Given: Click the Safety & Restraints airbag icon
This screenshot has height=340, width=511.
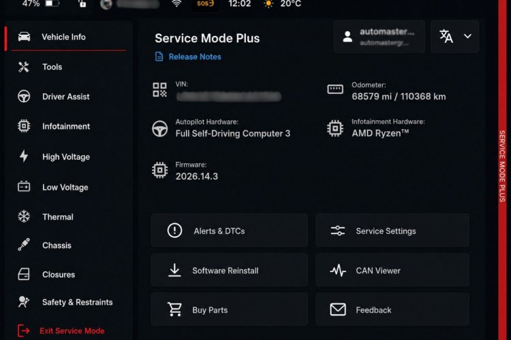Looking at the screenshot, I should (24, 302).
